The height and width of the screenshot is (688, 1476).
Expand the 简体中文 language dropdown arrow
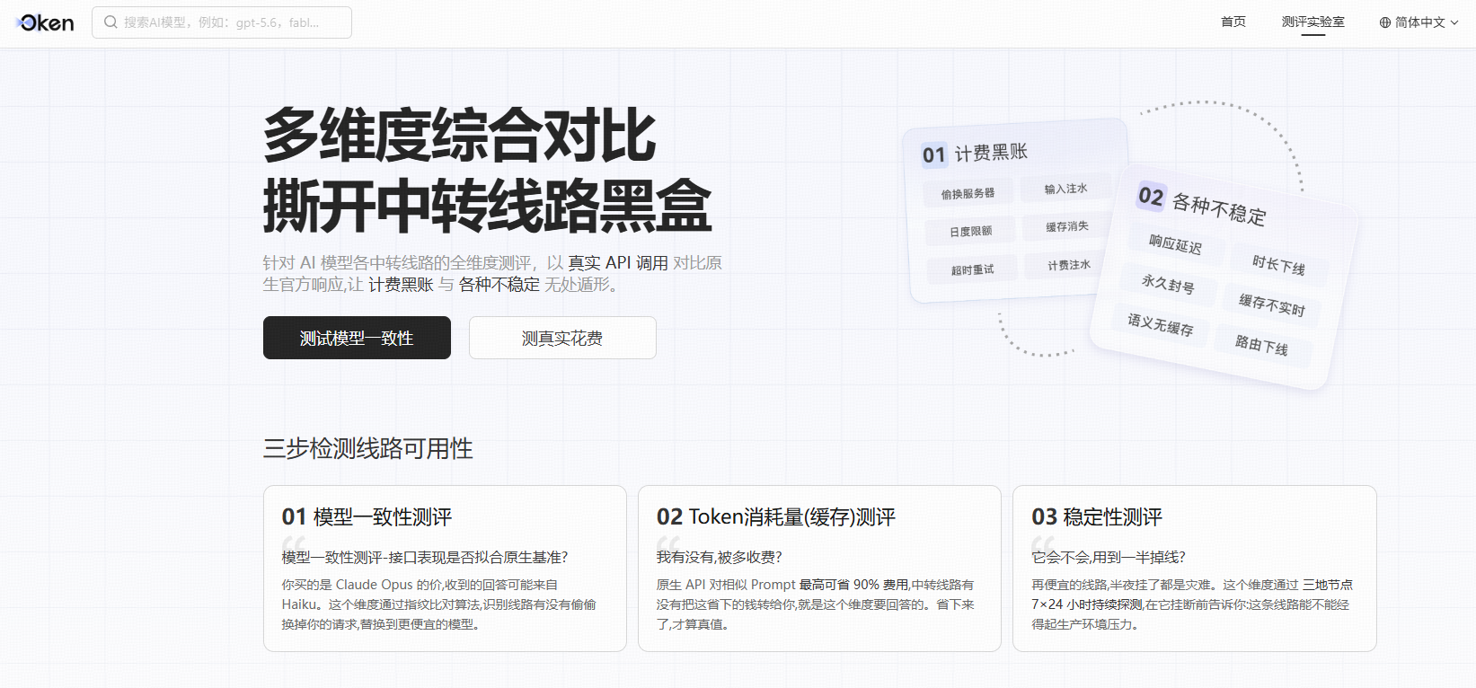(x=1454, y=22)
